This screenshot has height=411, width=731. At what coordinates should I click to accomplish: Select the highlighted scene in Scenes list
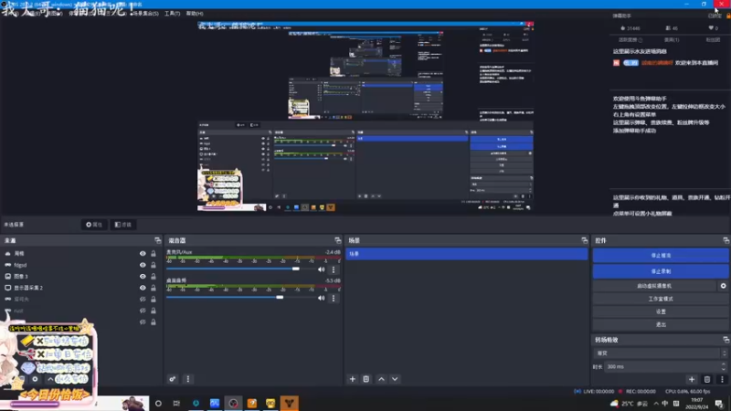click(467, 254)
